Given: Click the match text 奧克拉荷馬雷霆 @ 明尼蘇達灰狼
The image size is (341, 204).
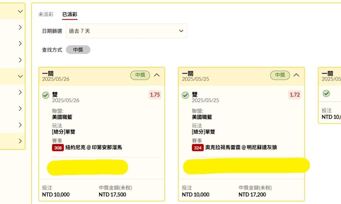Looking at the screenshot, I should tap(241, 148).
